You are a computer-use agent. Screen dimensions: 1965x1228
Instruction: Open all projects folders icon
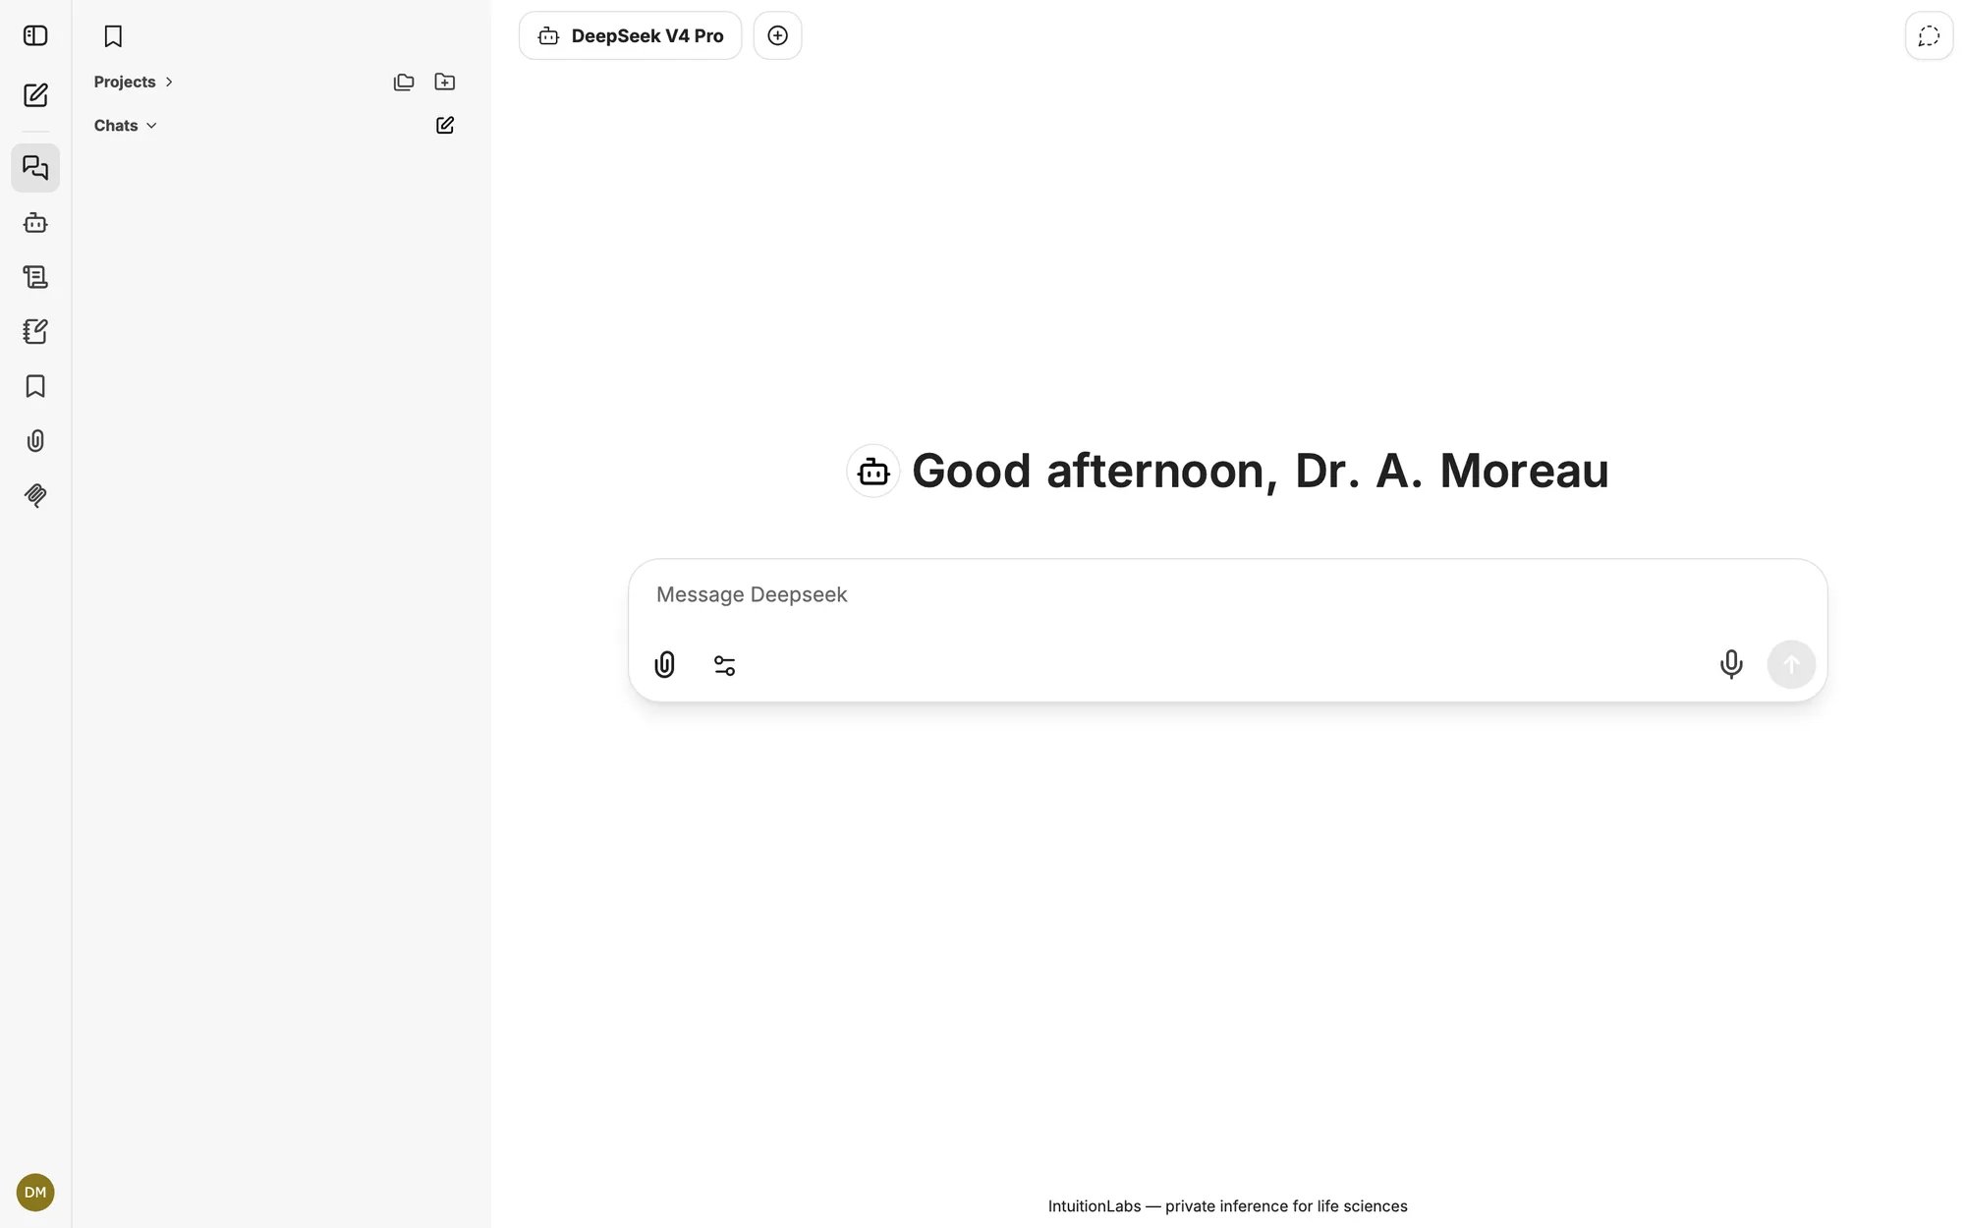point(404,82)
